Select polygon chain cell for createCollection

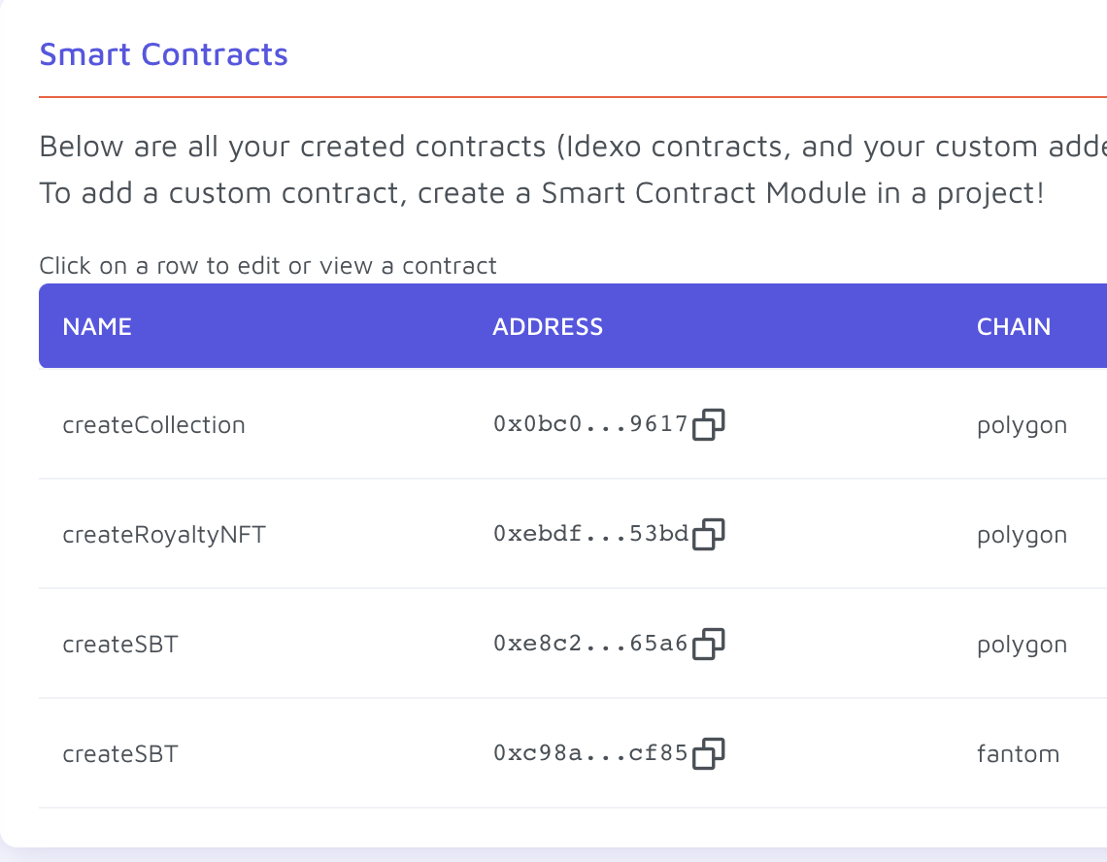tap(1022, 426)
